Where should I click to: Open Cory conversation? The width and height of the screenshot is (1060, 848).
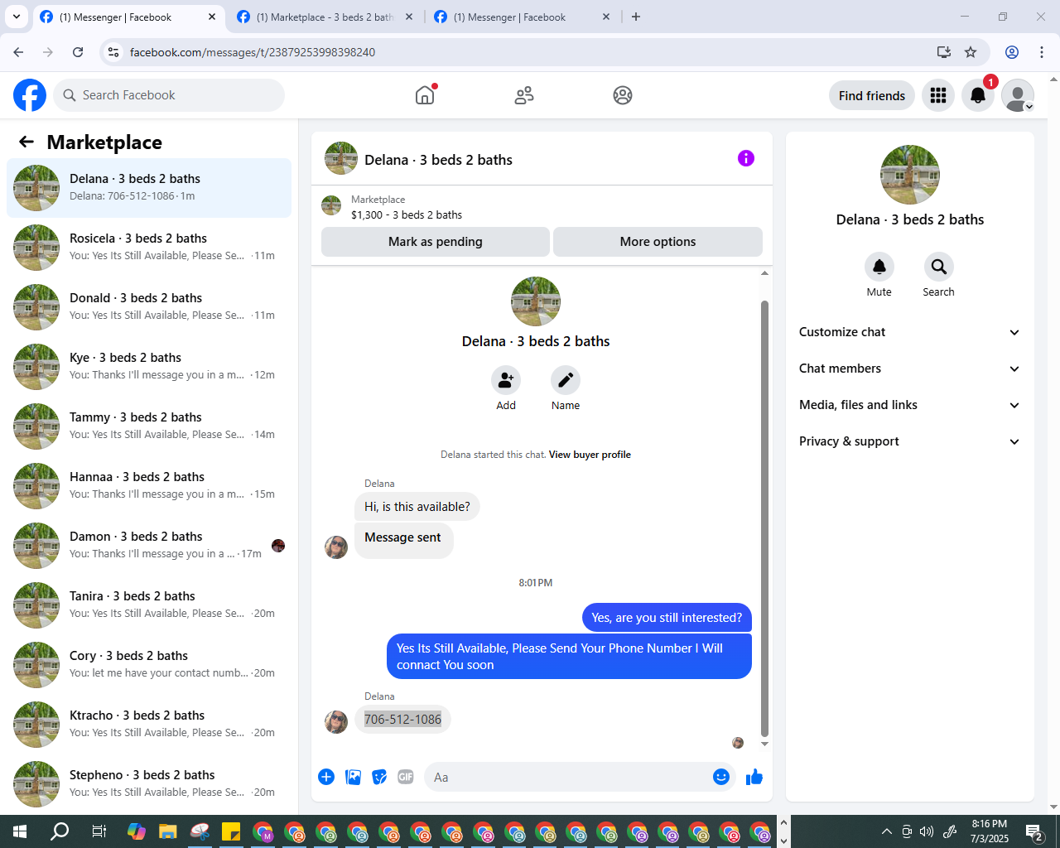point(149,665)
